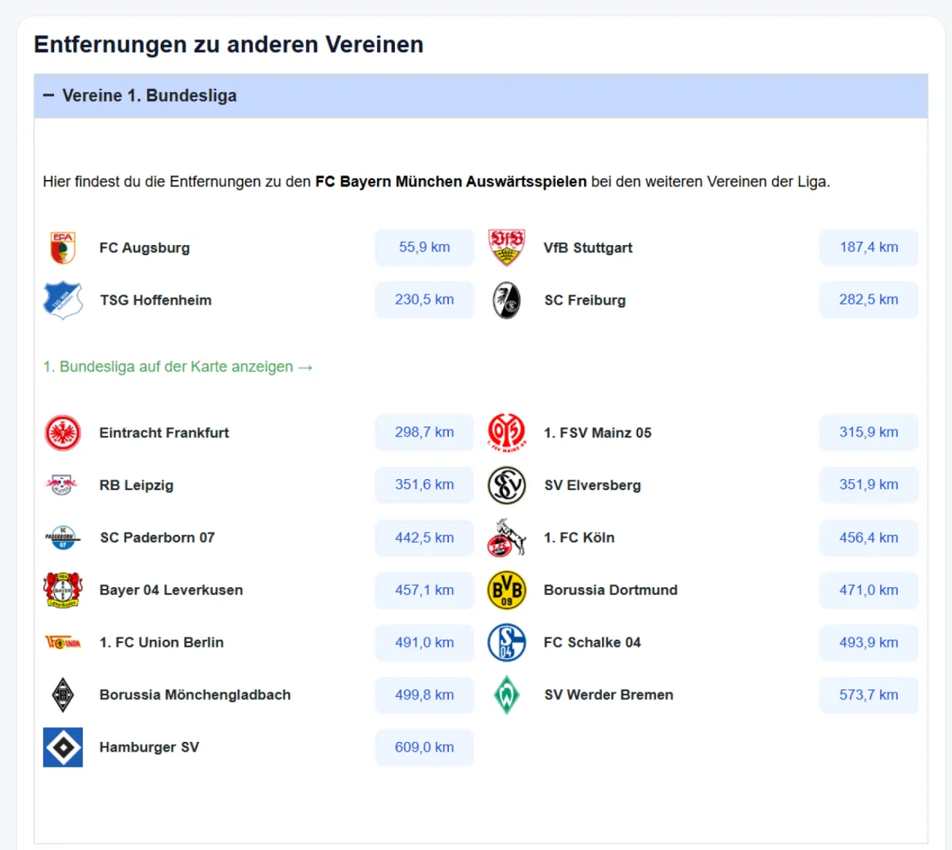Image resolution: width=952 pixels, height=850 pixels.
Task: Select the Bayer 04 Leverkusen name
Action: [x=171, y=590]
